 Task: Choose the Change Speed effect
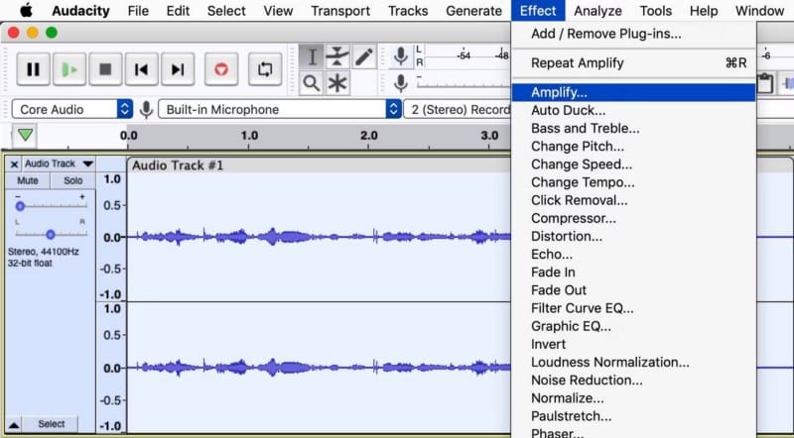(x=633, y=164)
